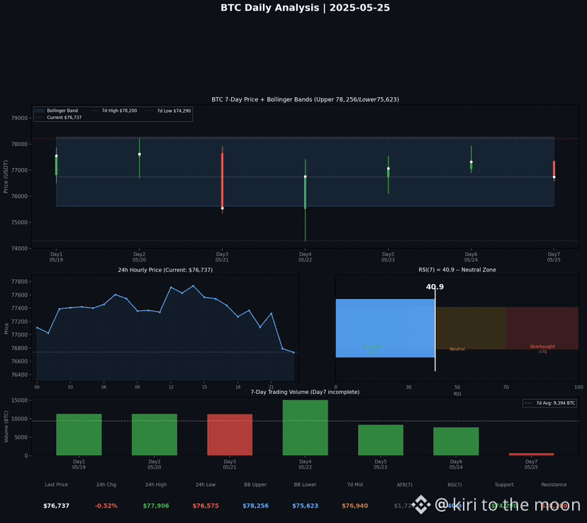587x523 pixels.
Task: Click the Day2 candlestick in the price chart
Action: tap(139, 158)
